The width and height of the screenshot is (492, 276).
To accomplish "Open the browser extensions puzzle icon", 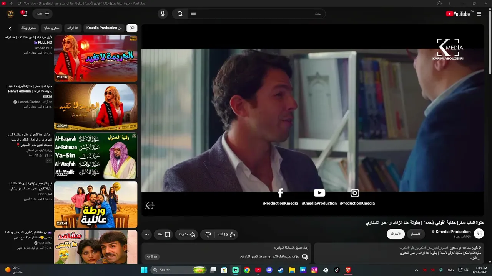I will 439,3.
